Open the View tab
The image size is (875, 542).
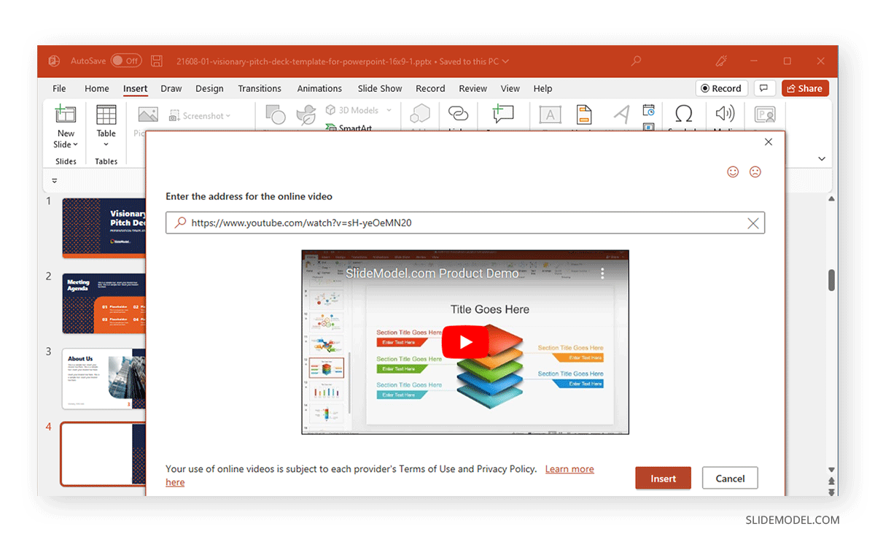tap(510, 88)
